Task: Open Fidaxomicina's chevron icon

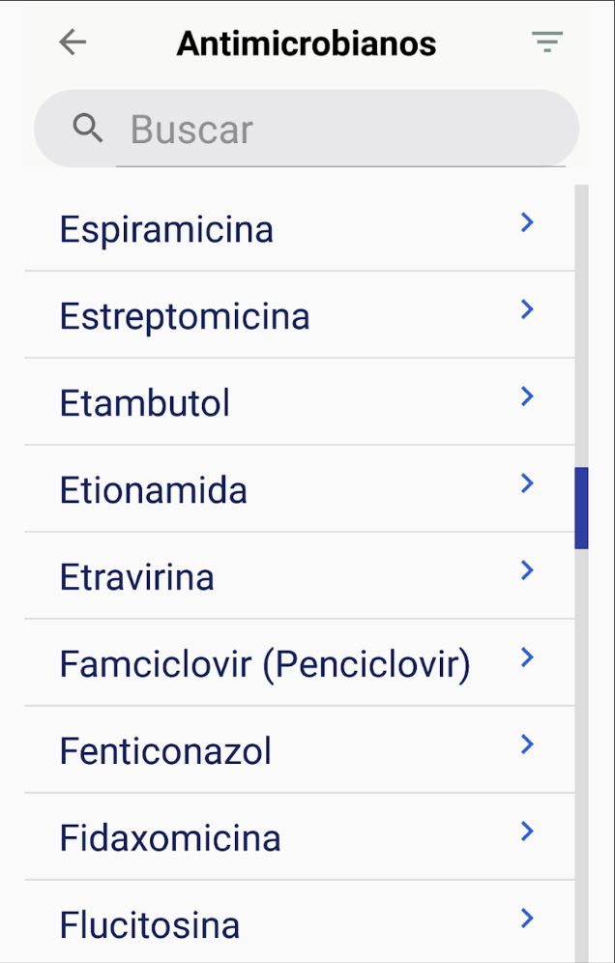Action: [x=527, y=832]
